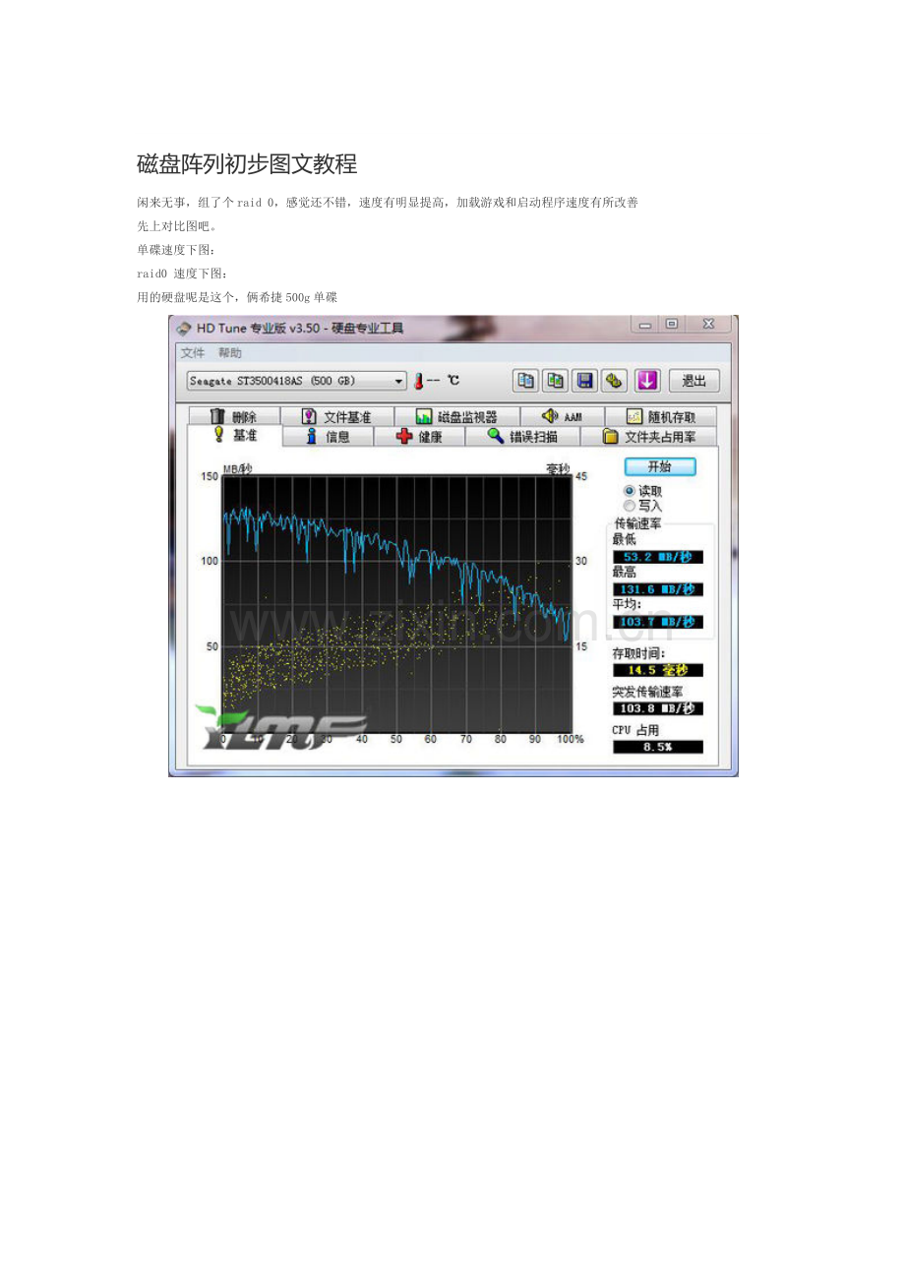Click the CPU 占用 value display
The width and height of the screenshot is (905, 1281).
click(x=657, y=747)
